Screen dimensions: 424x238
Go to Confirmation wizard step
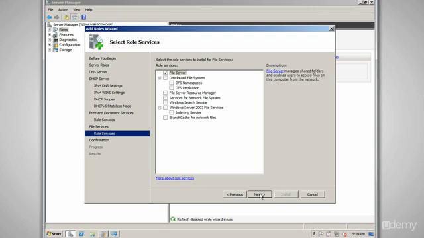(99, 140)
